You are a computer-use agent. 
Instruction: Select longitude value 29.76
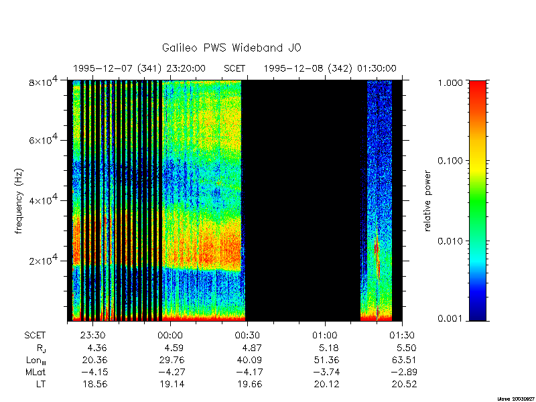tap(172, 360)
